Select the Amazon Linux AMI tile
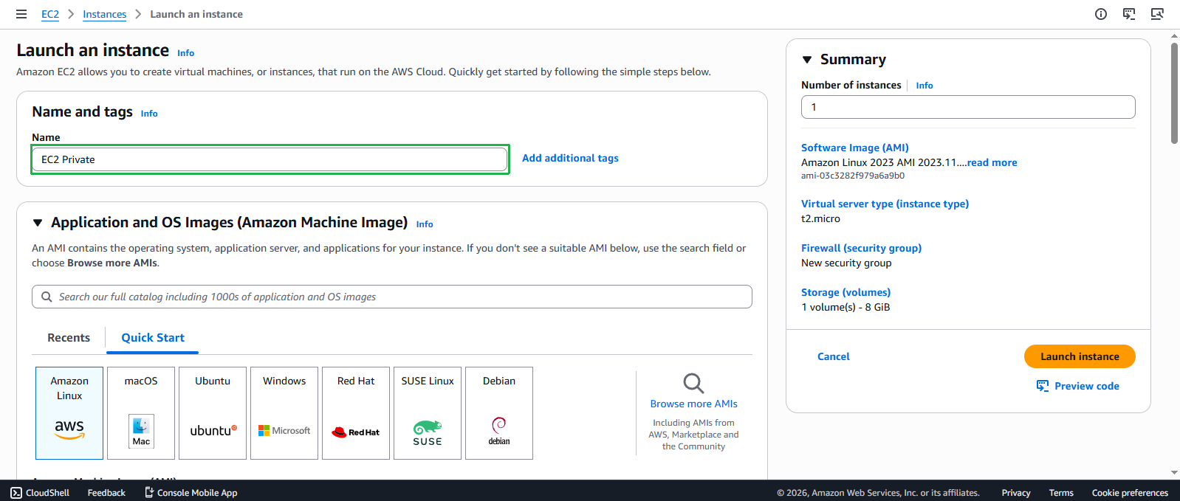This screenshot has width=1180, height=501. coord(69,413)
